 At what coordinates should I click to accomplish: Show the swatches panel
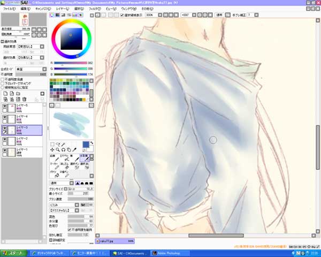pyautogui.click(x=75, y=15)
